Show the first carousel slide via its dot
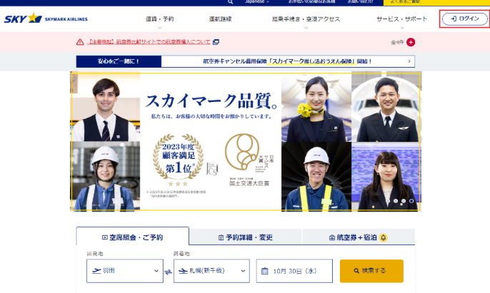The image size is (490, 293). (x=388, y=201)
